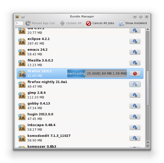
Task: Download the firefox-nightly 21.0a1 bundle
Action: (135, 84)
